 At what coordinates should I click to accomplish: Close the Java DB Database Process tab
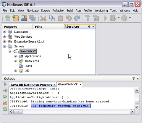[x=54, y=85]
